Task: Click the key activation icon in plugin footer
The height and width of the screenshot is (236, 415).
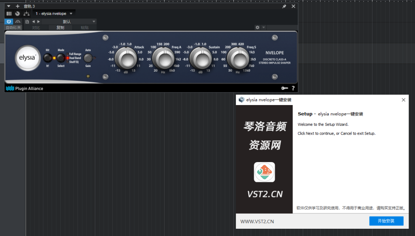Action: pyautogui.click(x=284, y=88)
